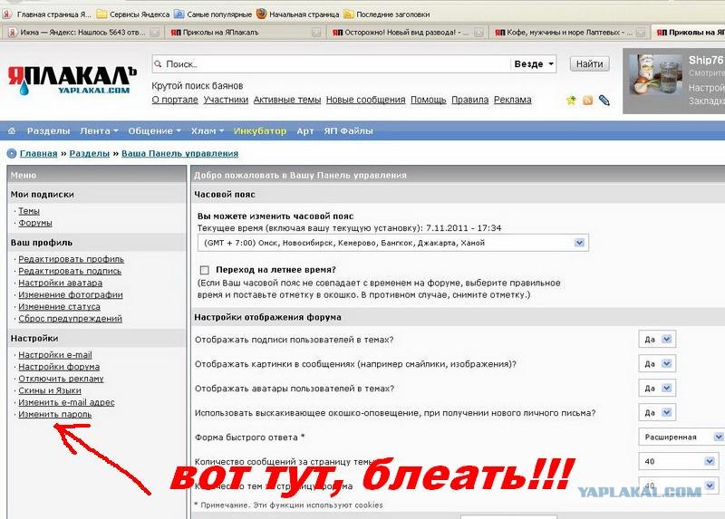Open the Начальная страница Firefox bookmark
725x519 pixels.
pos(298,14)
